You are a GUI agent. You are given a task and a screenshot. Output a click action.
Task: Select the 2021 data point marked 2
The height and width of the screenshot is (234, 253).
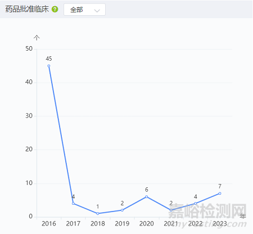pos(171,210)
